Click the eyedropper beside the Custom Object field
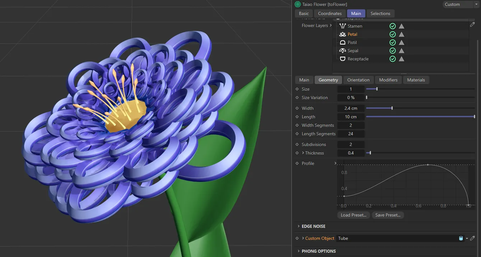This screenshot has width=481, height=257. click(x=473, y=238)
